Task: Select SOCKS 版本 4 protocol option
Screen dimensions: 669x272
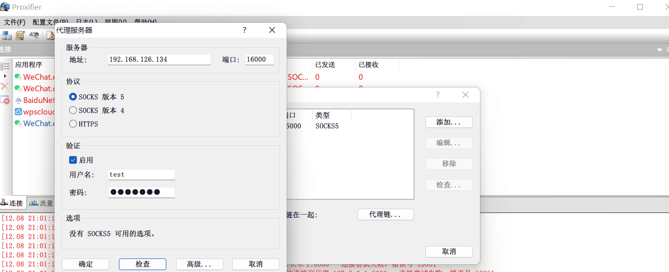Action: [x=73, y=110]
